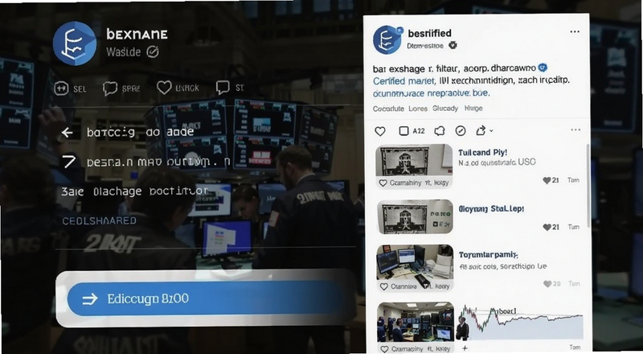Click the circled checkmark action icon
643x354 pixels.
pos(461,131)
